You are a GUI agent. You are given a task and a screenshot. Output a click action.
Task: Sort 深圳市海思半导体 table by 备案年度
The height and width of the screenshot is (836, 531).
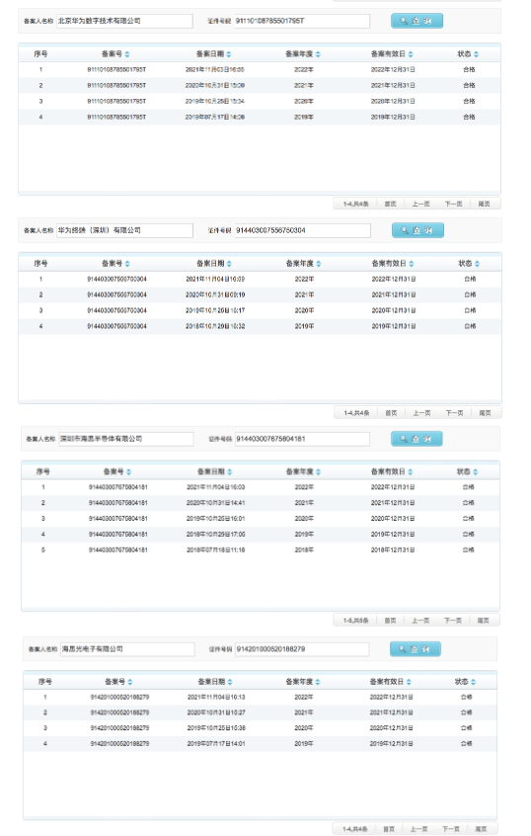point(304,471)
